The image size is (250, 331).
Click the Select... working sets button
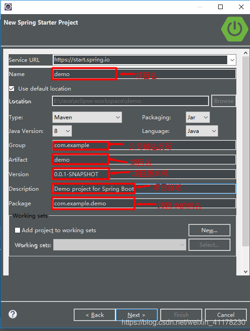point(209,244)
